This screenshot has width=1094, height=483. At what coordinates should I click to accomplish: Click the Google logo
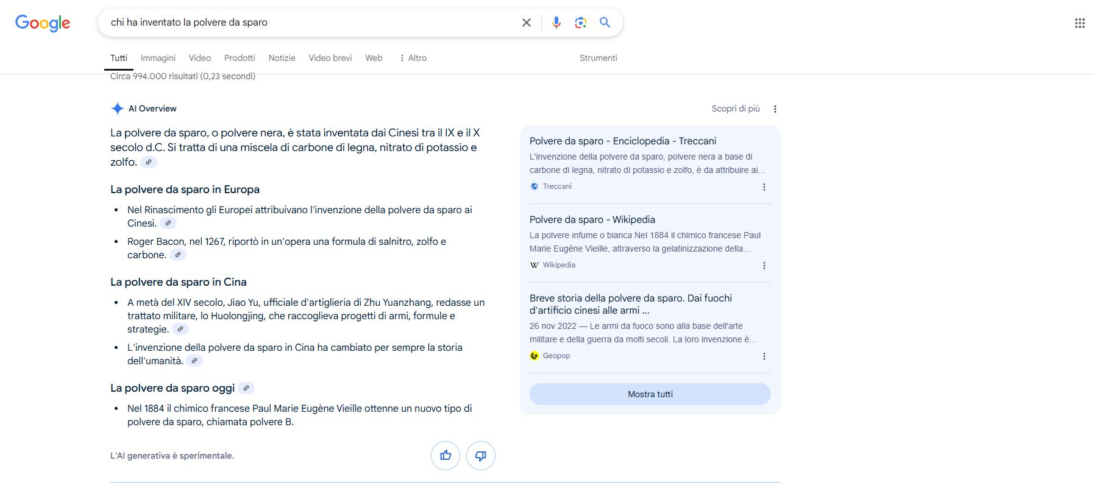pyautogui.click(x=43, y=23)
